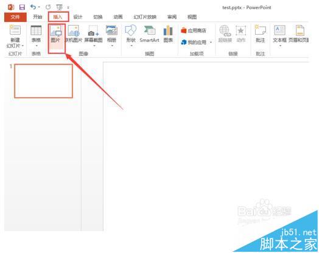The height and width of the screenshot is (253, 319).
Task: Click the 超链接 Hyperlink icon
Action: 225,30
